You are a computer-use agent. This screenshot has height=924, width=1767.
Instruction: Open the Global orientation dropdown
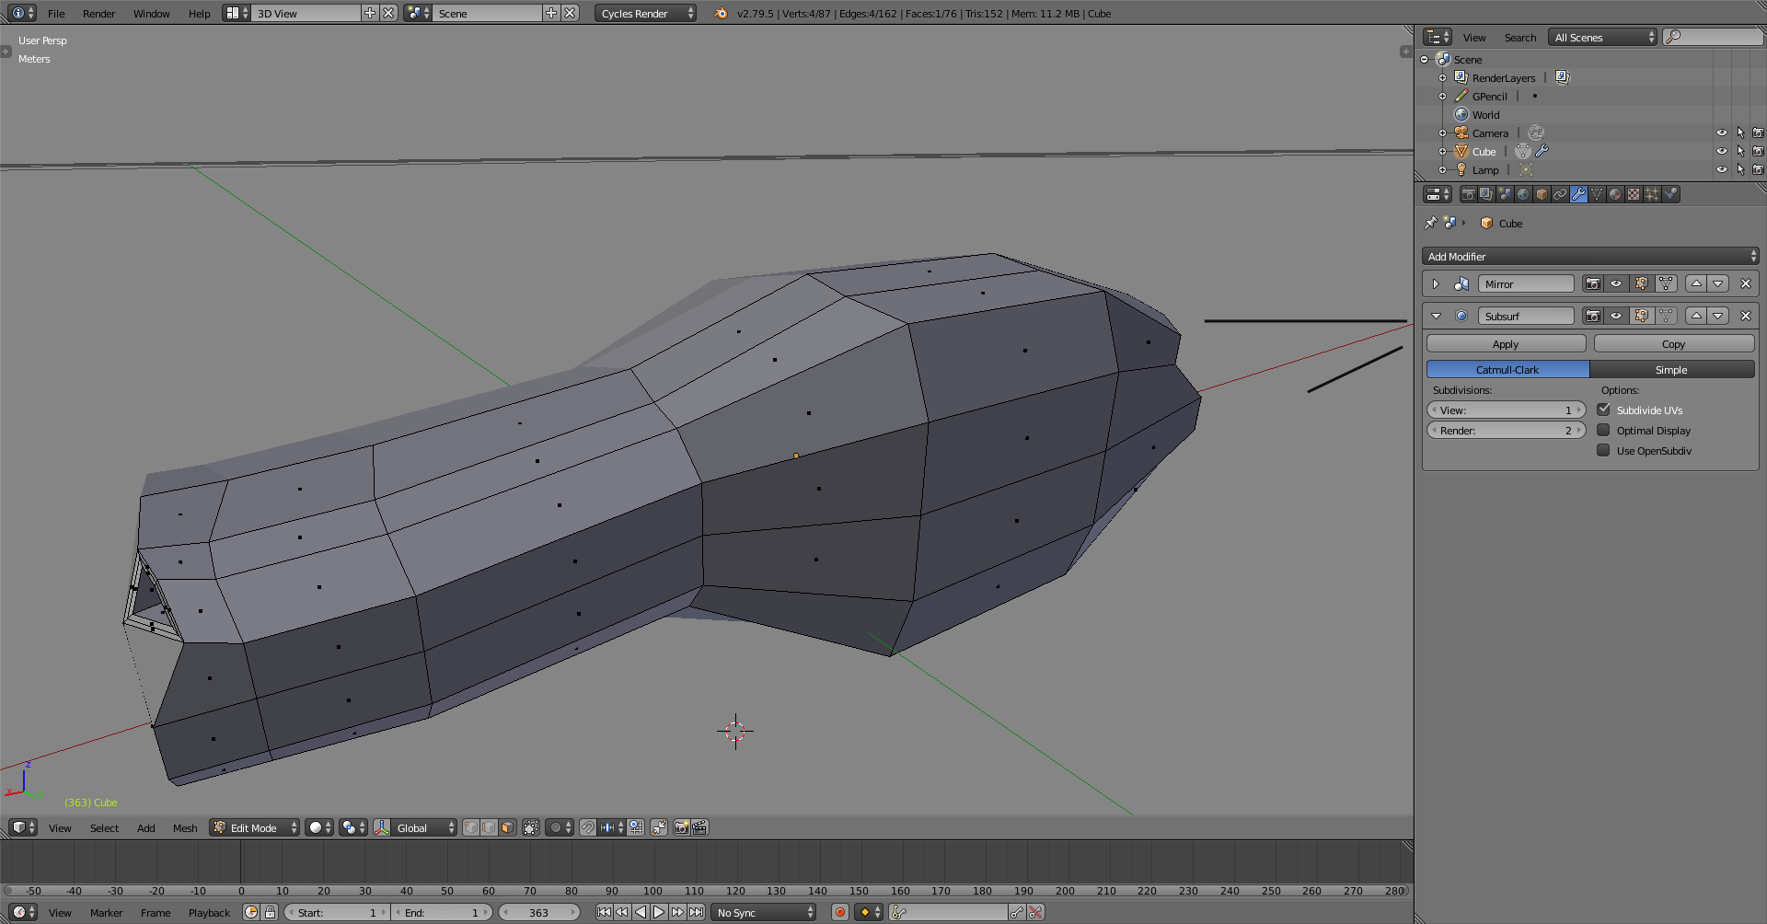coord(423,827)
